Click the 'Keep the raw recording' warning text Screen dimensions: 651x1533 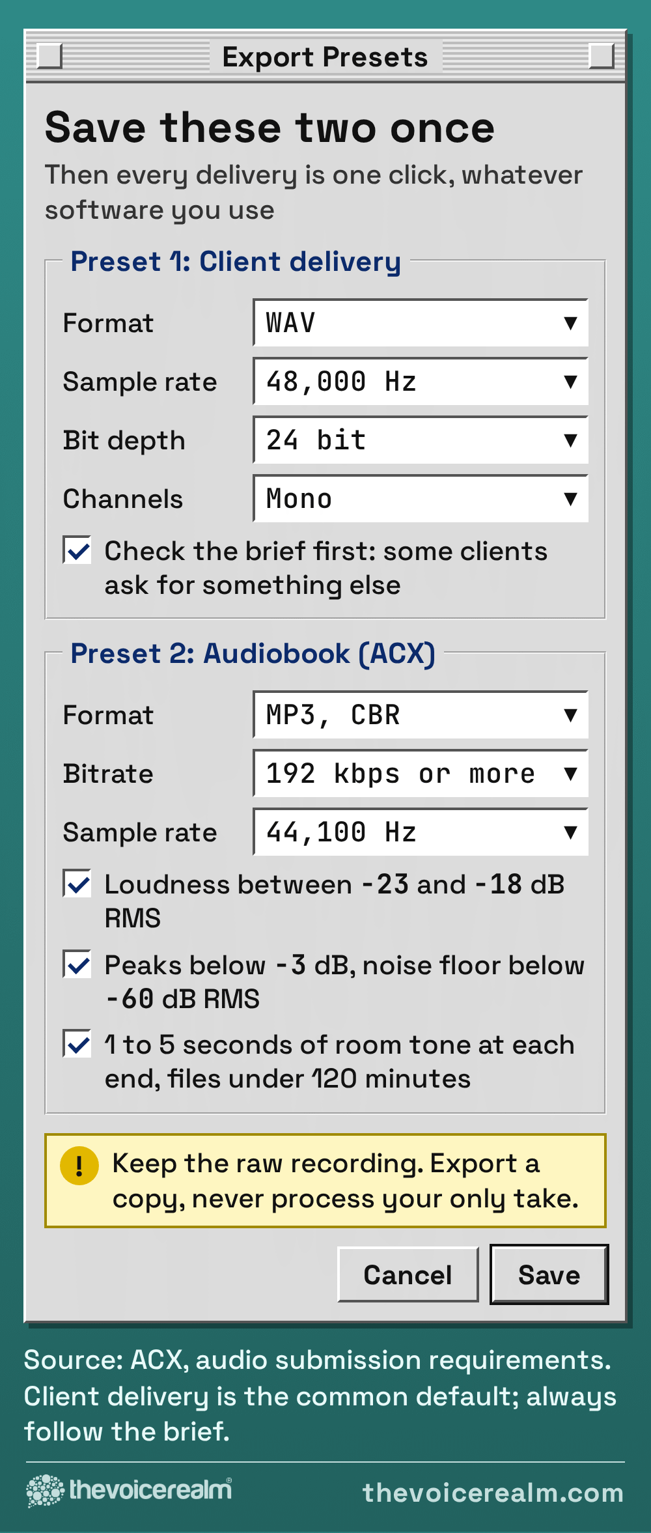pos(346,1181)
